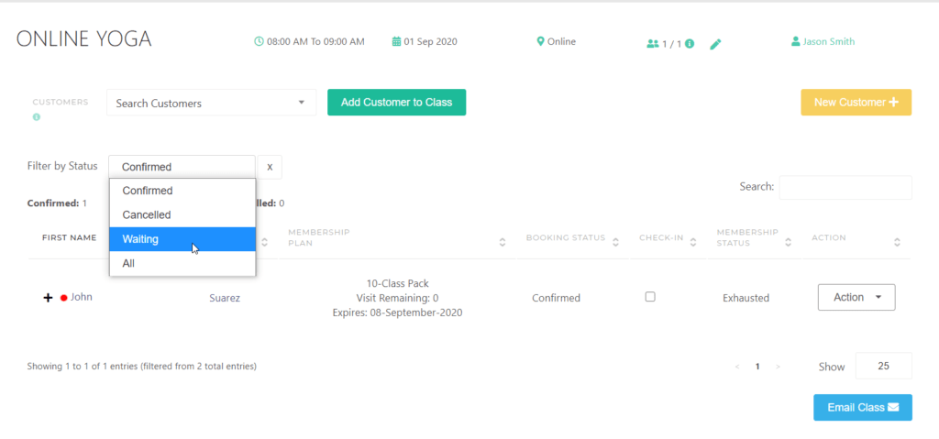Click the green info icon under Customers

(x=37, y=117)
